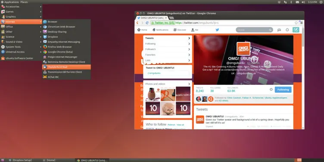
Task: Open the sound volume indicator
Action: tap(303, 2)
